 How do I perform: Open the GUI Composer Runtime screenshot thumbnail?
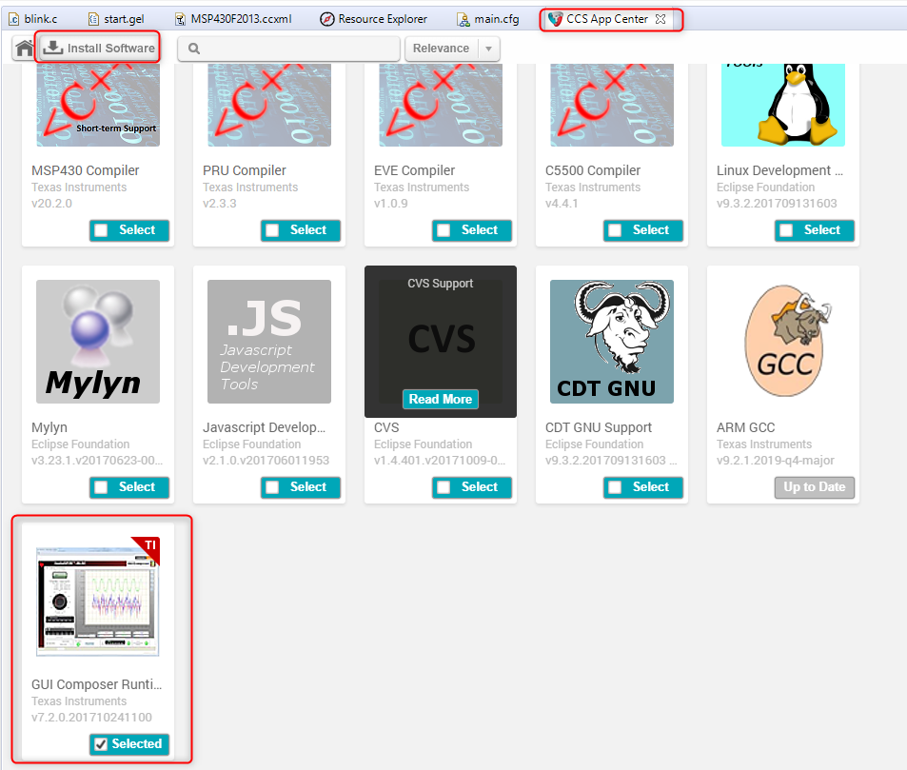pos(98,597)
